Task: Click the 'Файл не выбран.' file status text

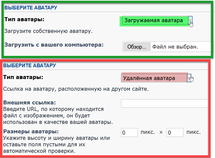Action: 175,47
